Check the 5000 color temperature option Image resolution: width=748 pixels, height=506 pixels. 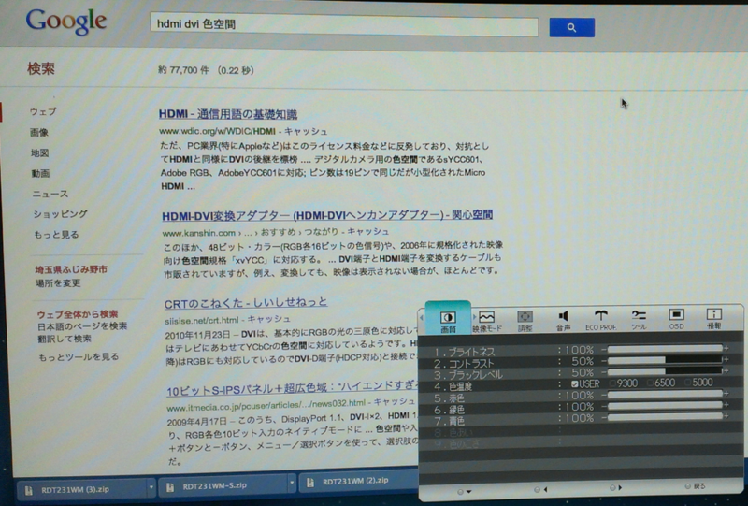click(x=687, y=383)
